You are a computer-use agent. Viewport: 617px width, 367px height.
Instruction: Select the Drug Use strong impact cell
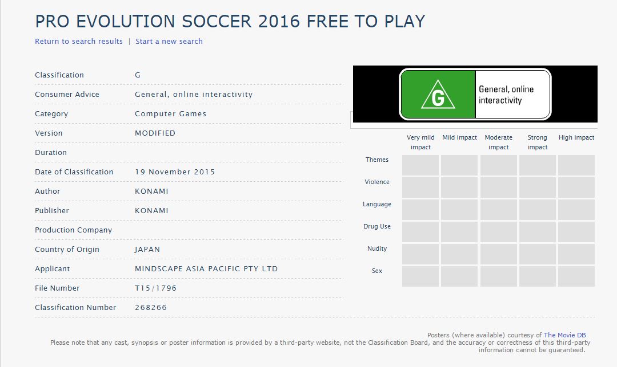pos(538,232)
